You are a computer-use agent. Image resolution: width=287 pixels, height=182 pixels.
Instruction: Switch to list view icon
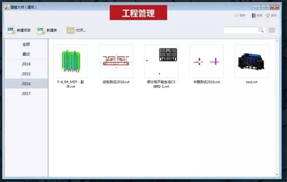[x=272, y=30]
